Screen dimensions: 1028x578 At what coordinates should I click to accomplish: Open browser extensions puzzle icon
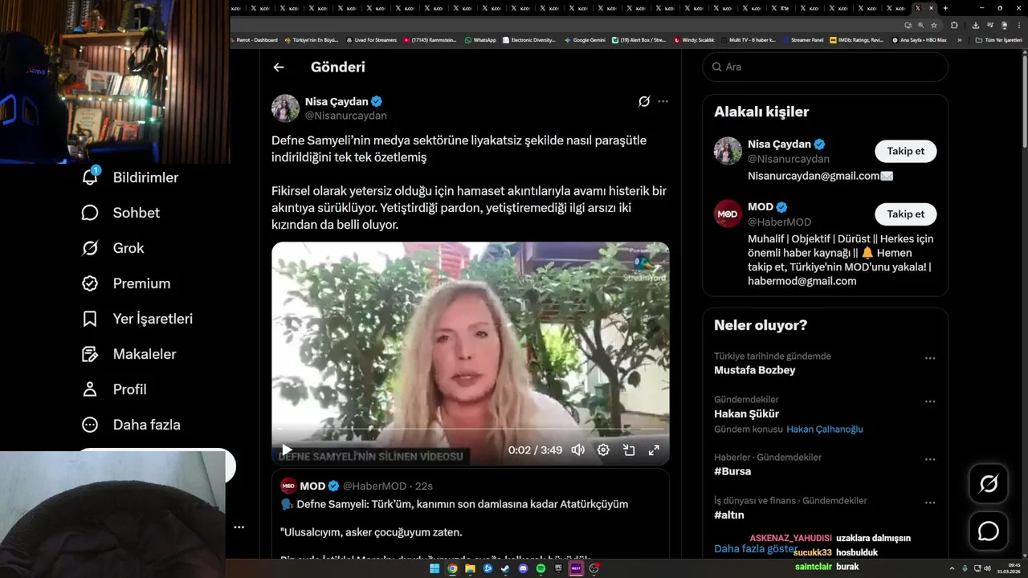point(954,25)
